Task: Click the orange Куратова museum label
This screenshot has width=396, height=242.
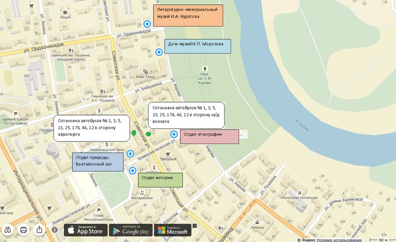Action: [x=187, y=16]
